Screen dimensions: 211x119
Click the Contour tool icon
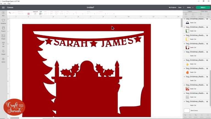click(208, 115)
